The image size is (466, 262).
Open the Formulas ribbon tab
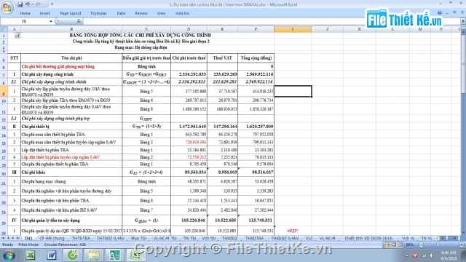(x=99, y=13)
